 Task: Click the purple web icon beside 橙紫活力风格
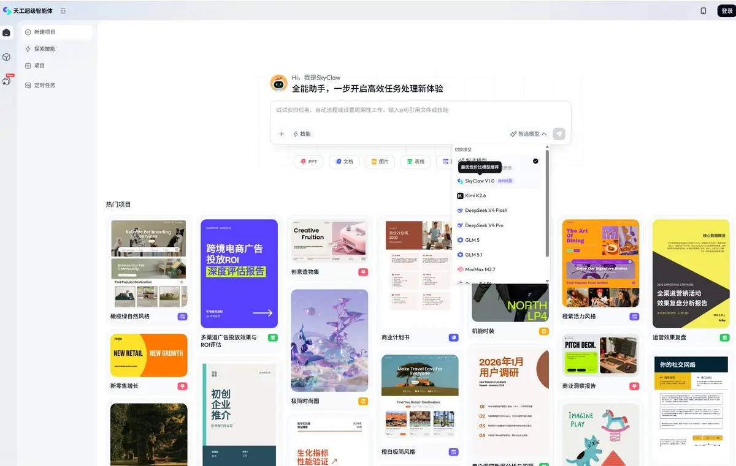(634, 317)
